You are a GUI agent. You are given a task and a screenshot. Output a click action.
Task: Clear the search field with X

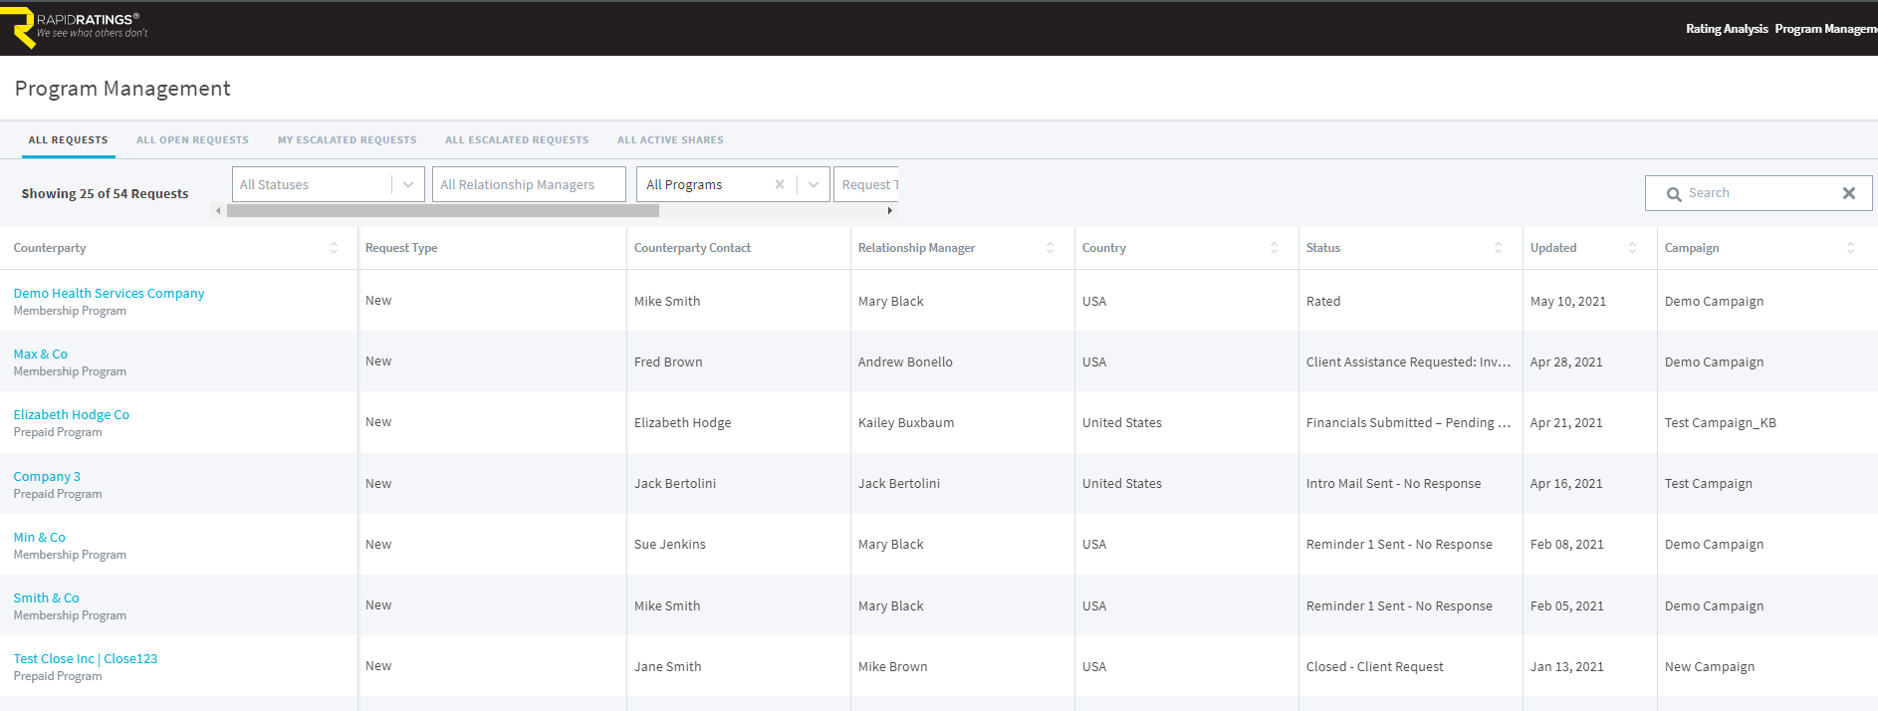[1848, 193]
